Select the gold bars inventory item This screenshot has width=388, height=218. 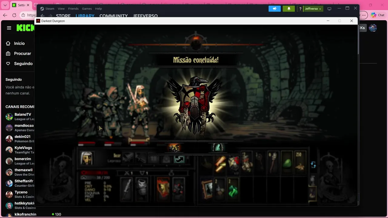221,163
